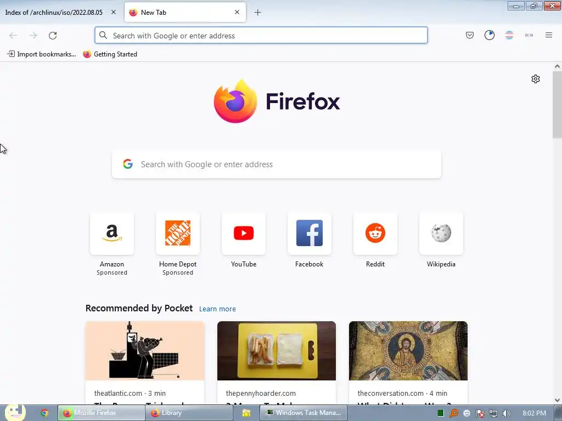The height and width of the screenshot is (421, 562).
Task: Switch to Windows Task Manager taskbar button
Action: click(303, 413)
